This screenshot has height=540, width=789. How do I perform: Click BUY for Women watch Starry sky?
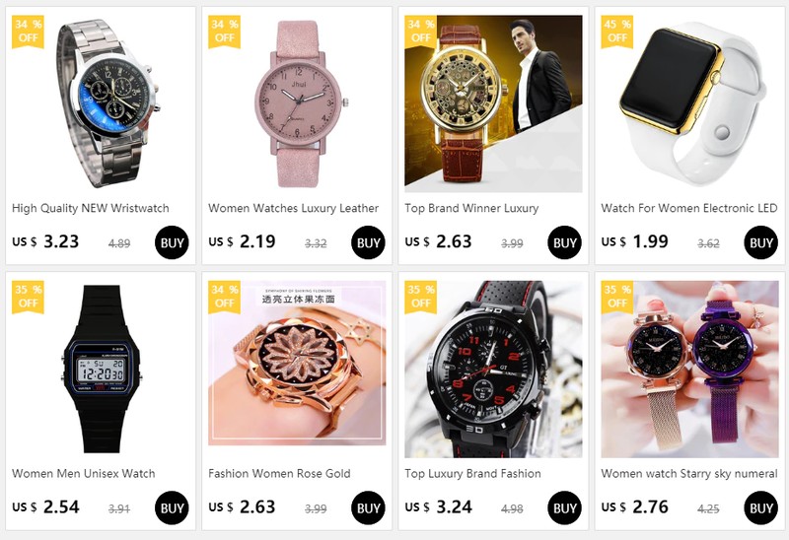click(760, 507)
